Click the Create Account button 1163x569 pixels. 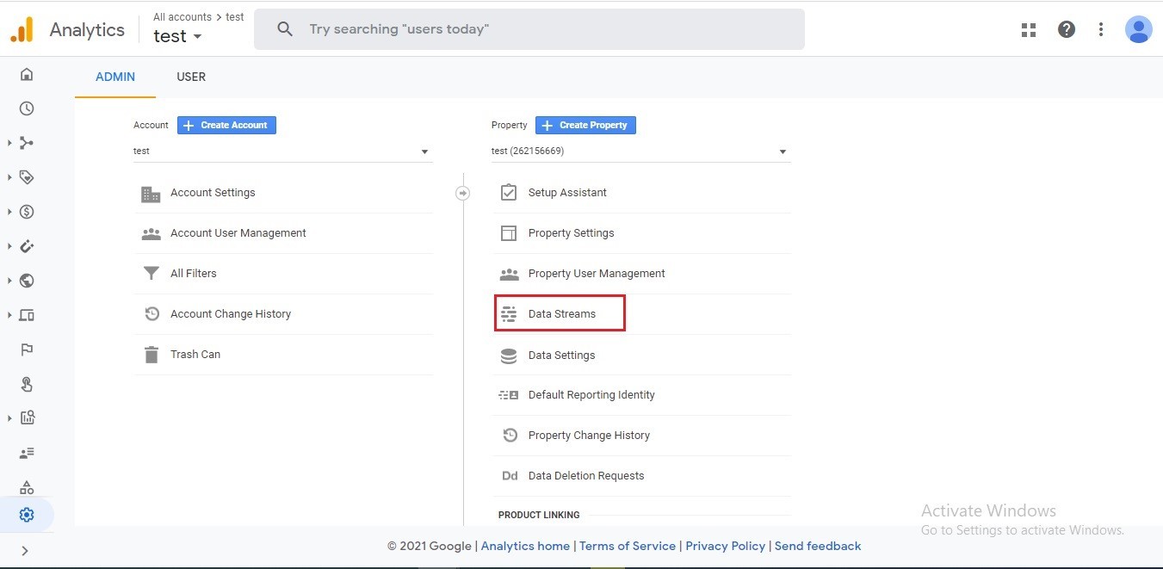[x=226, y=125]
